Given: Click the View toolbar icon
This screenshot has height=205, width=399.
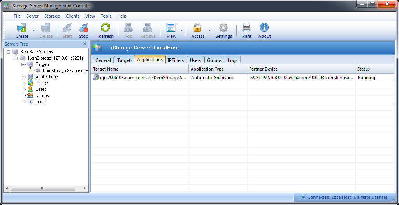Looking at the screenshot, I should pos(171,28).
